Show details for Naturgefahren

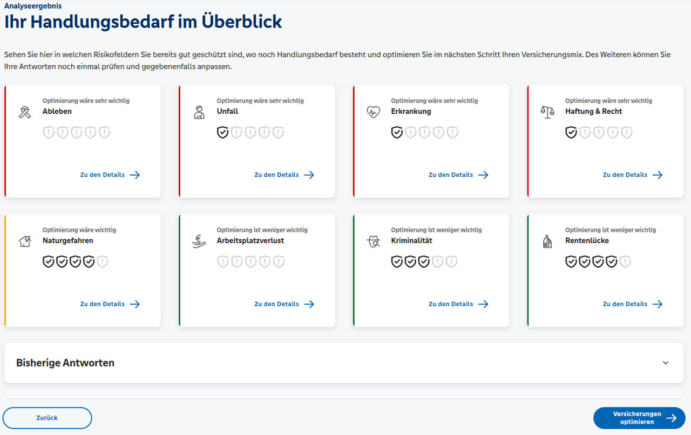pos(110,304)
